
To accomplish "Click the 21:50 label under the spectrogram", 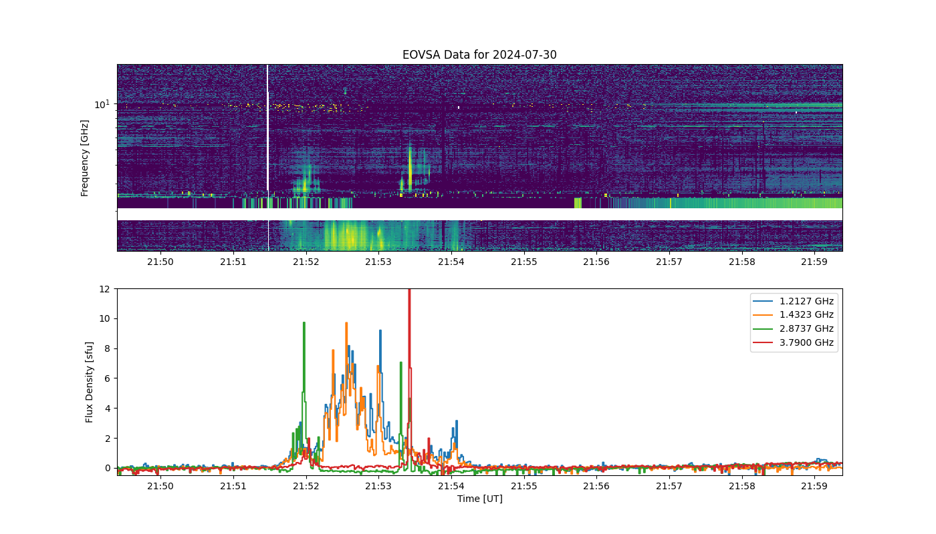I will click(x=160, y=262).
